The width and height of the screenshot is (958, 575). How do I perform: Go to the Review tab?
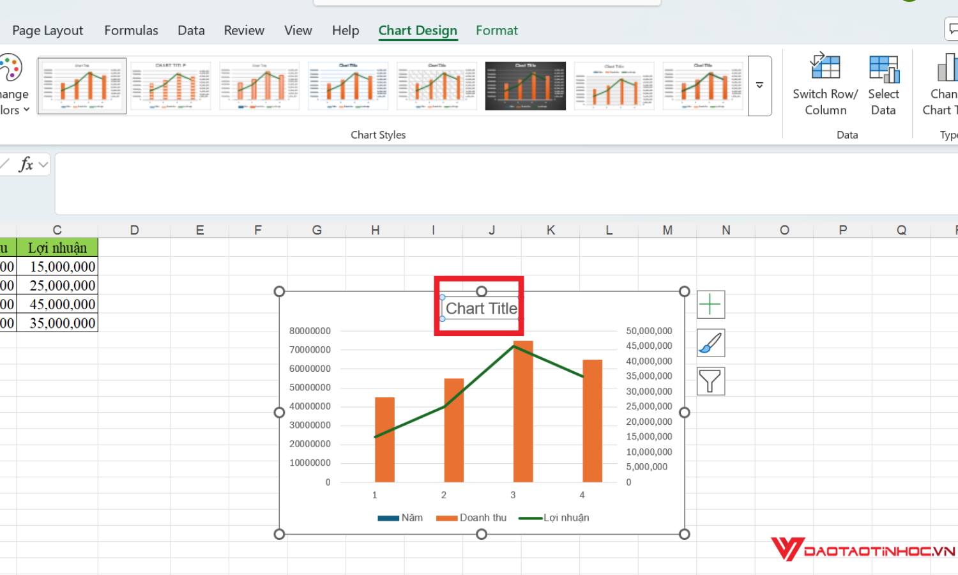click(244, 31)
